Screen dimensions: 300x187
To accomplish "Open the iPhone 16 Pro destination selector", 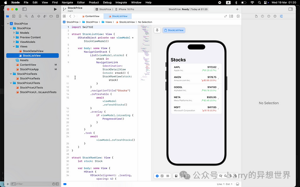I will tap(125, 9).
